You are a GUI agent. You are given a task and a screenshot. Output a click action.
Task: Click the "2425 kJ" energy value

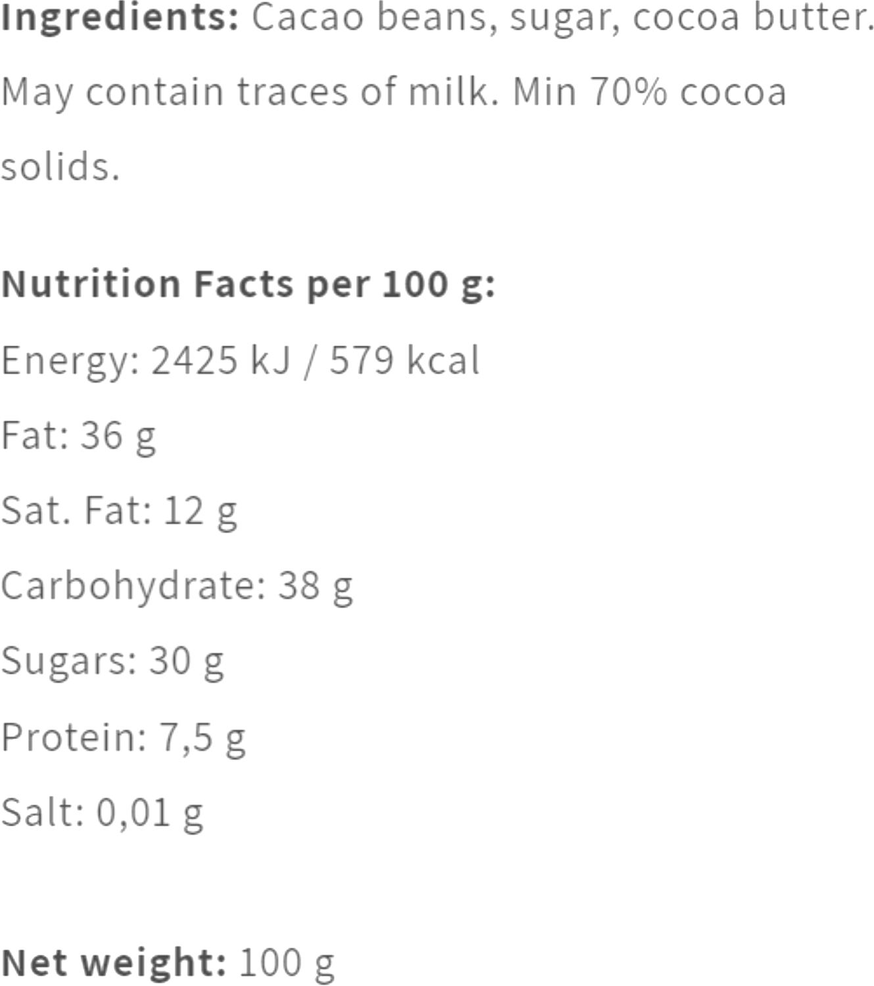[221, 361]
